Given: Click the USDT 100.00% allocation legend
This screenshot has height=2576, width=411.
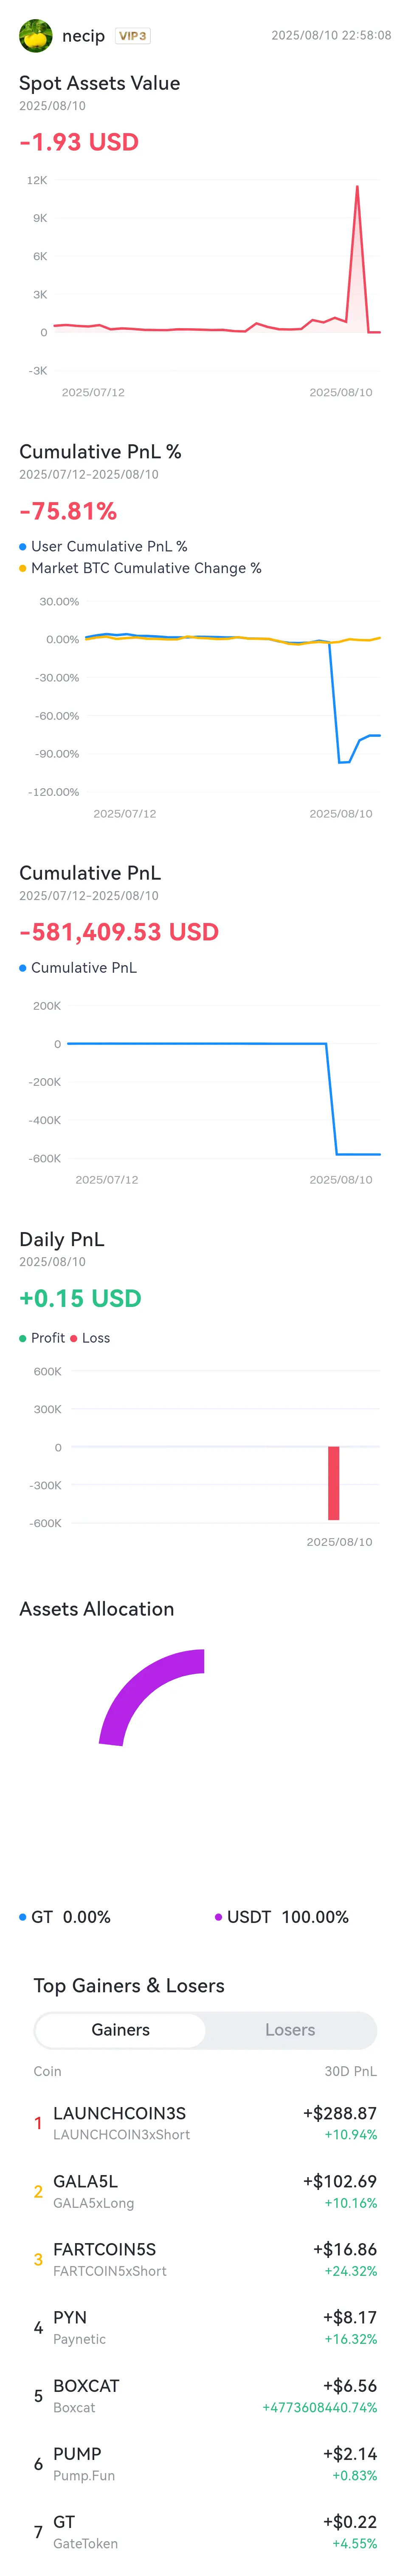Looking at the screenshot, I should 282,1917.
